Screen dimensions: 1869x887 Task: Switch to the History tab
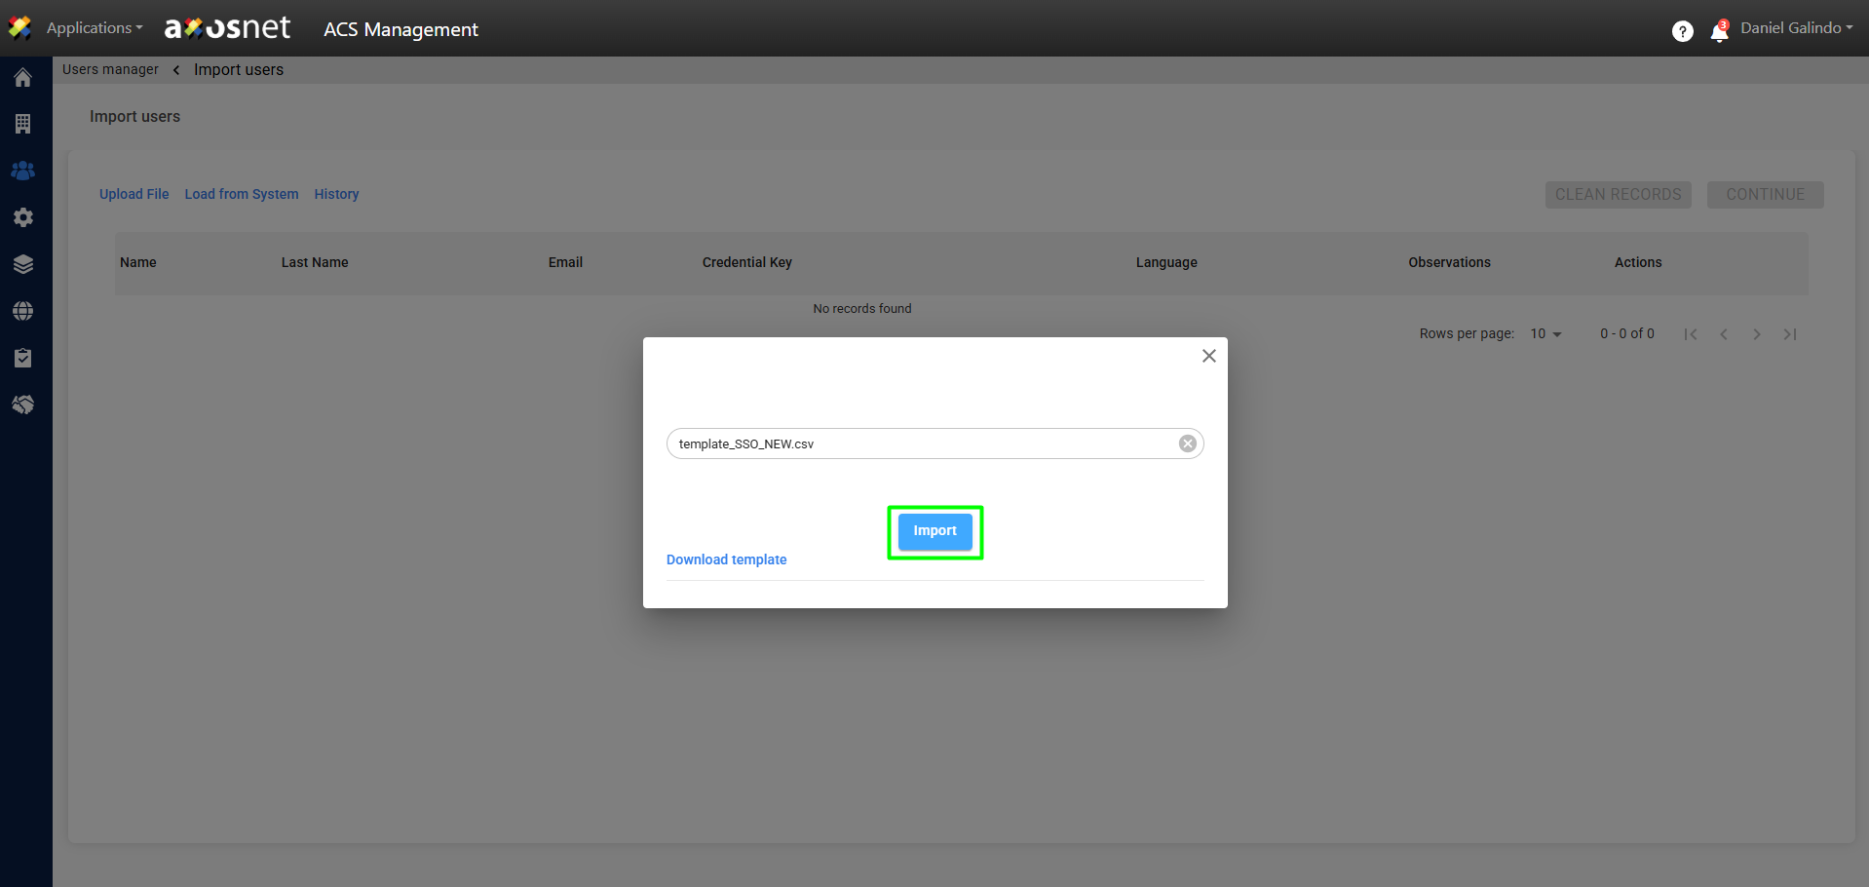click(336, 194)
